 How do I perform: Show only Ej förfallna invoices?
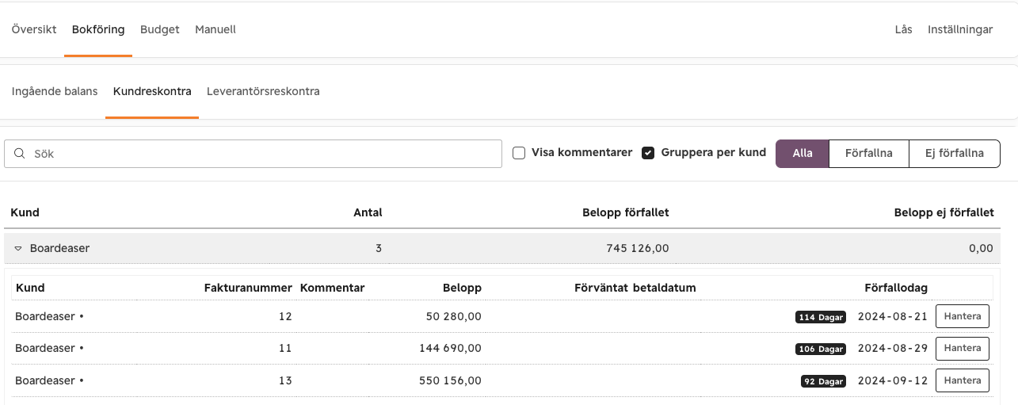[x=955, y=154]
